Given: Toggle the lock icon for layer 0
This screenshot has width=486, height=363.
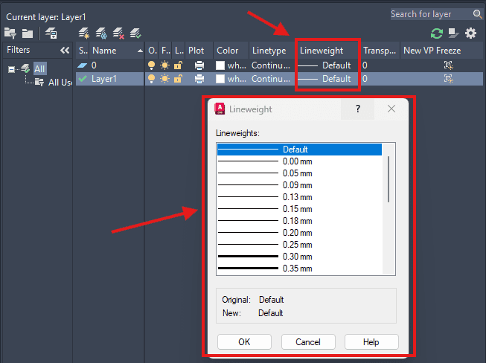Looking at the screenshot, I should point(178,65).
